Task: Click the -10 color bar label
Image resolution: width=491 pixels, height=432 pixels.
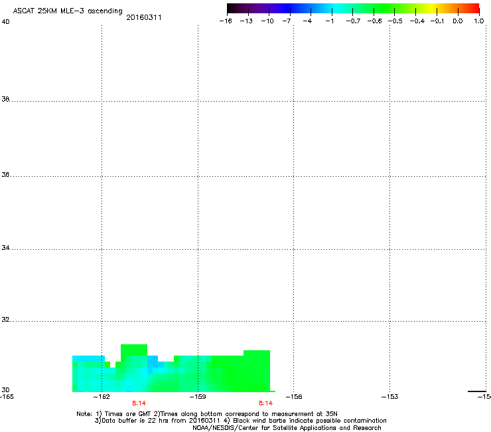Action: click(x=267, y=21)
